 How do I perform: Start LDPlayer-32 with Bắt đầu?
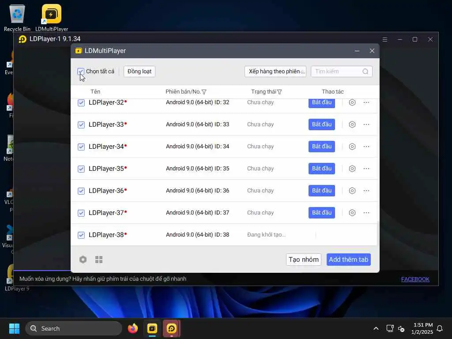point(322,102)
